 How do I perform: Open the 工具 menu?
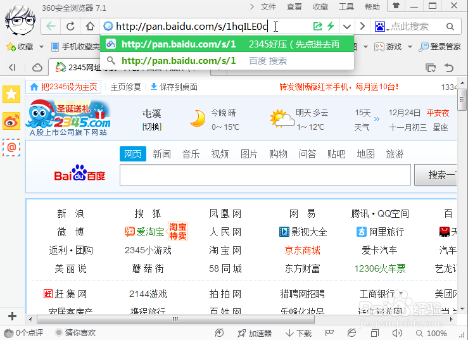click(346, 7)
